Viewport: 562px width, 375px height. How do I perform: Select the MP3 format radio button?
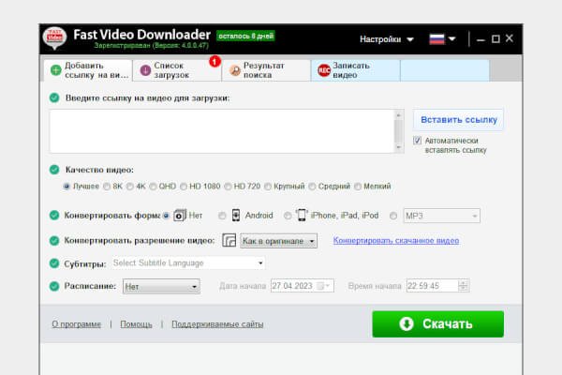pos(393,216)
